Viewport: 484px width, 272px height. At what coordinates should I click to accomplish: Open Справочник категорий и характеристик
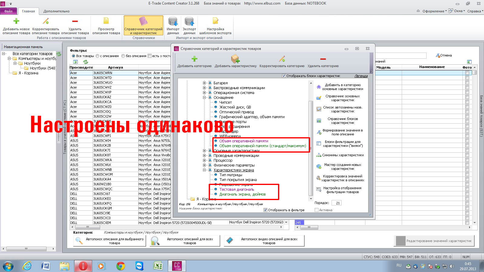pos(143,26)
